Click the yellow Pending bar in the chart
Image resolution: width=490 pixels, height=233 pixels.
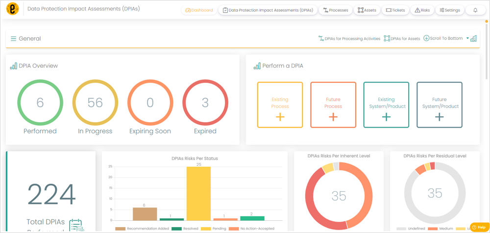199,194
